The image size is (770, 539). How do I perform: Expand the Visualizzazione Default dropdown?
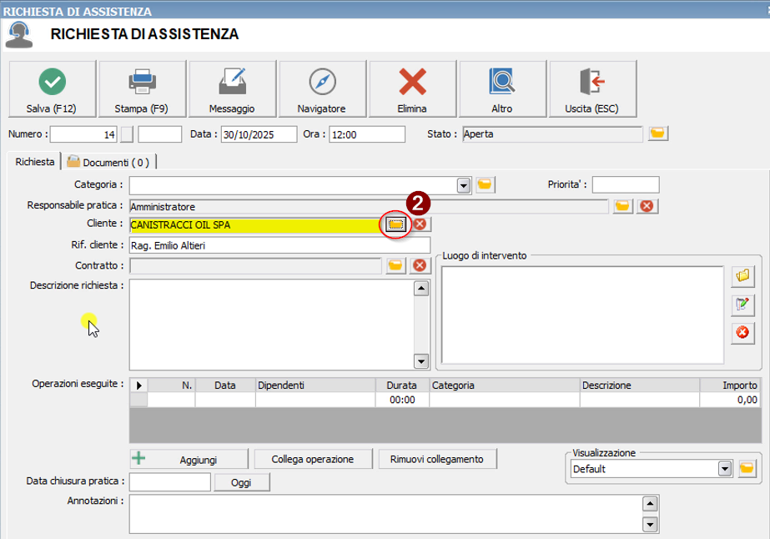click(724, 469)
